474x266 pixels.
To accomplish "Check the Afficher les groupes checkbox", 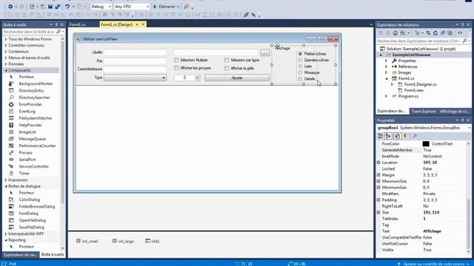I will (176, 68).
